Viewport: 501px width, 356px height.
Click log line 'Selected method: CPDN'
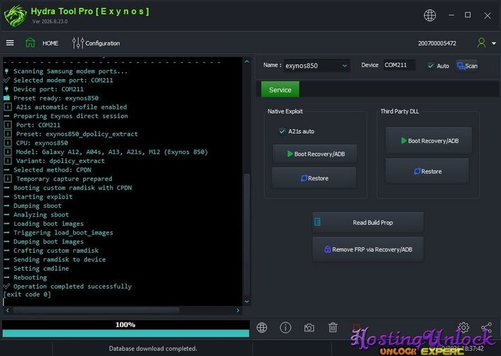[53, 169]
